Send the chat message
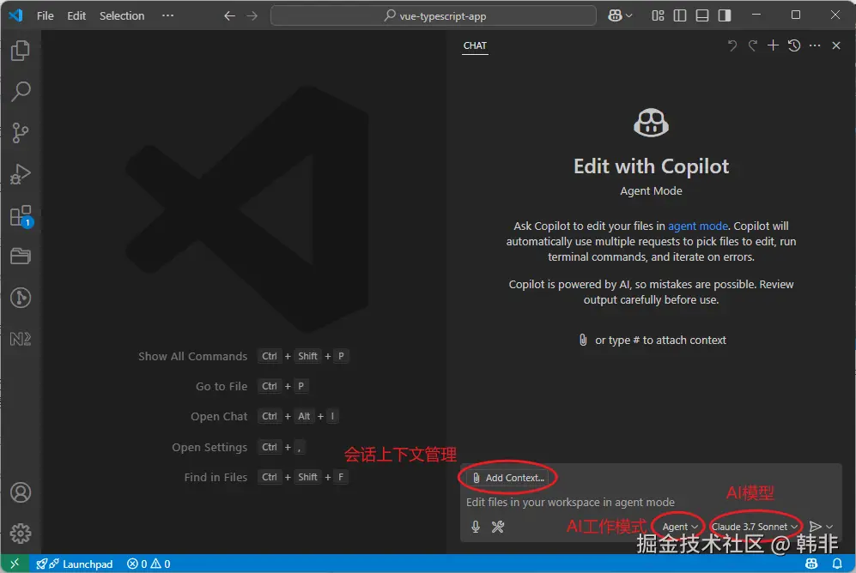The width and height of the screenshot is (856, 573). 815,527
